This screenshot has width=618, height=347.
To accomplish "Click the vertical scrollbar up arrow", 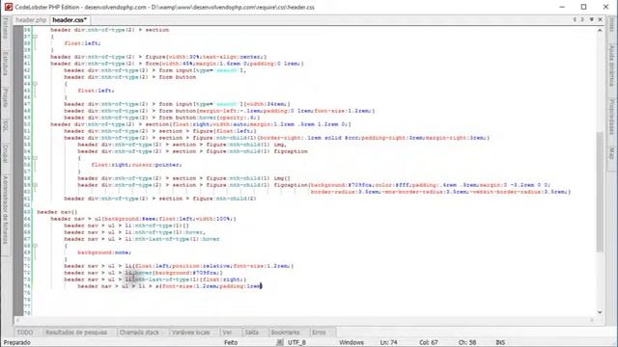I will (x=600, y=30).
